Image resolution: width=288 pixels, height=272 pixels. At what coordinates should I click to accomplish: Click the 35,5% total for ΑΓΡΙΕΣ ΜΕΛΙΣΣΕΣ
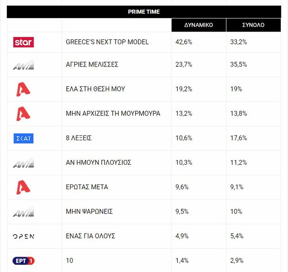click(239, 65)
